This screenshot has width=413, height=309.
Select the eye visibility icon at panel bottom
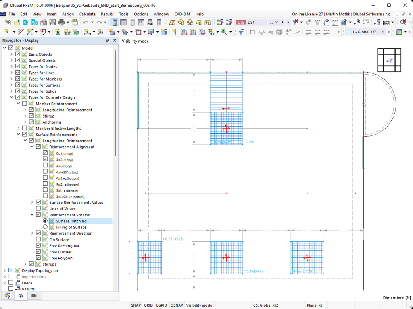(21, 296)
